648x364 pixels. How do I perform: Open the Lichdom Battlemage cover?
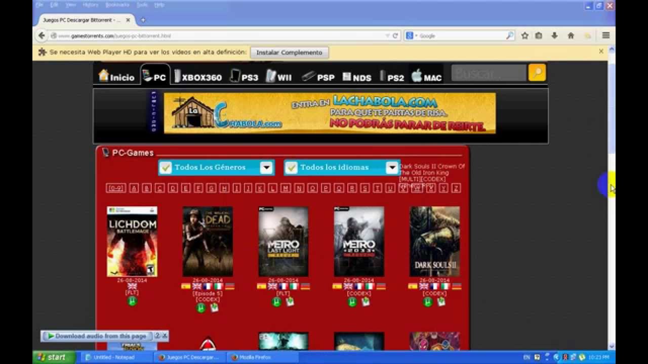tap(132, 242)
